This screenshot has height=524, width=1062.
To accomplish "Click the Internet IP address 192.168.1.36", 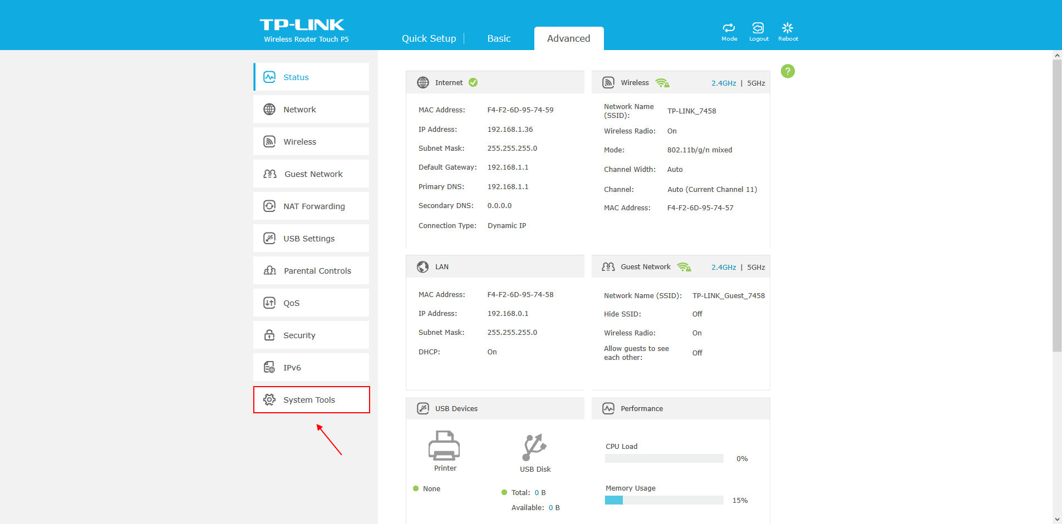I will click(x=510, y=129).
